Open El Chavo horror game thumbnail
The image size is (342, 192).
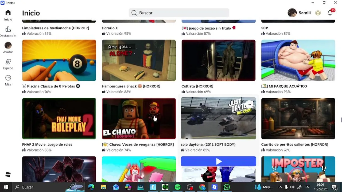139,119
